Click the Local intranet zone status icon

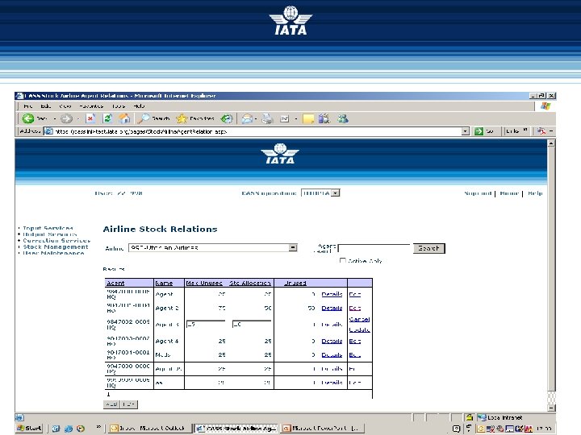click(x=482, y=417)
